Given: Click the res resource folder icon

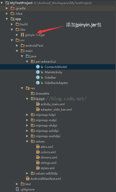Looking at the screenshot, I should 28,88.
